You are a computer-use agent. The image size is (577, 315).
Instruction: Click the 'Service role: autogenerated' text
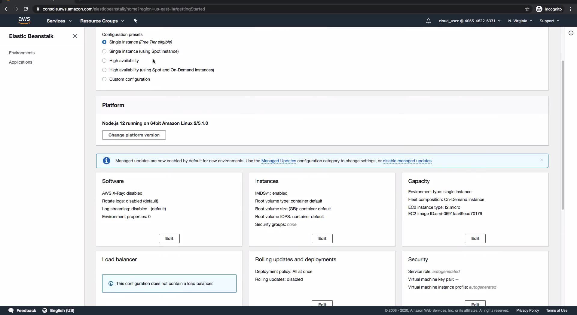tap(434, 271)
